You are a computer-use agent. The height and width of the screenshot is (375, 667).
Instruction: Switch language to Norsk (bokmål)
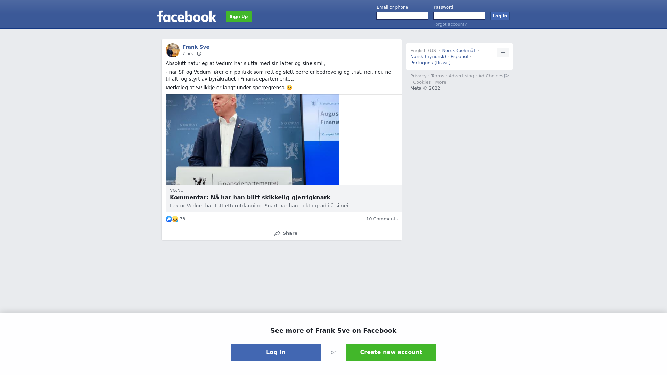(459, 51)
